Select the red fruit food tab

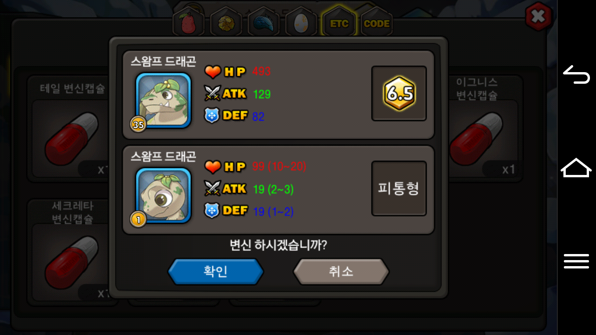(189, 22)
